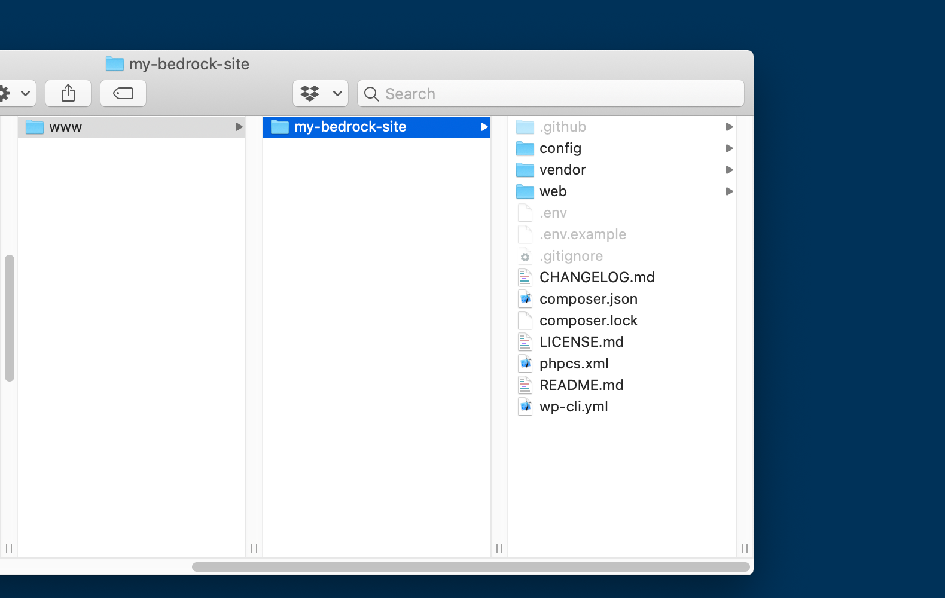Select my-bedrock-site folder in the column

350,127
